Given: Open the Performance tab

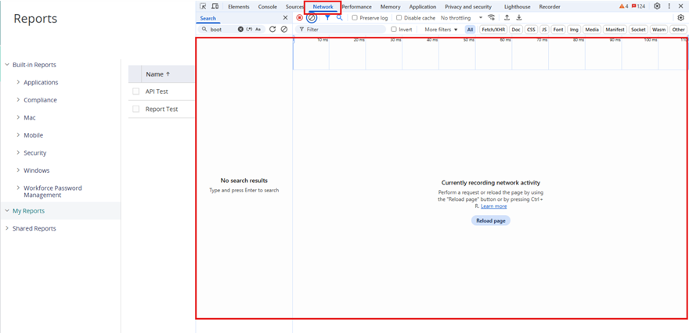Looking at the screenshot, I should click(x=356, y=6).
